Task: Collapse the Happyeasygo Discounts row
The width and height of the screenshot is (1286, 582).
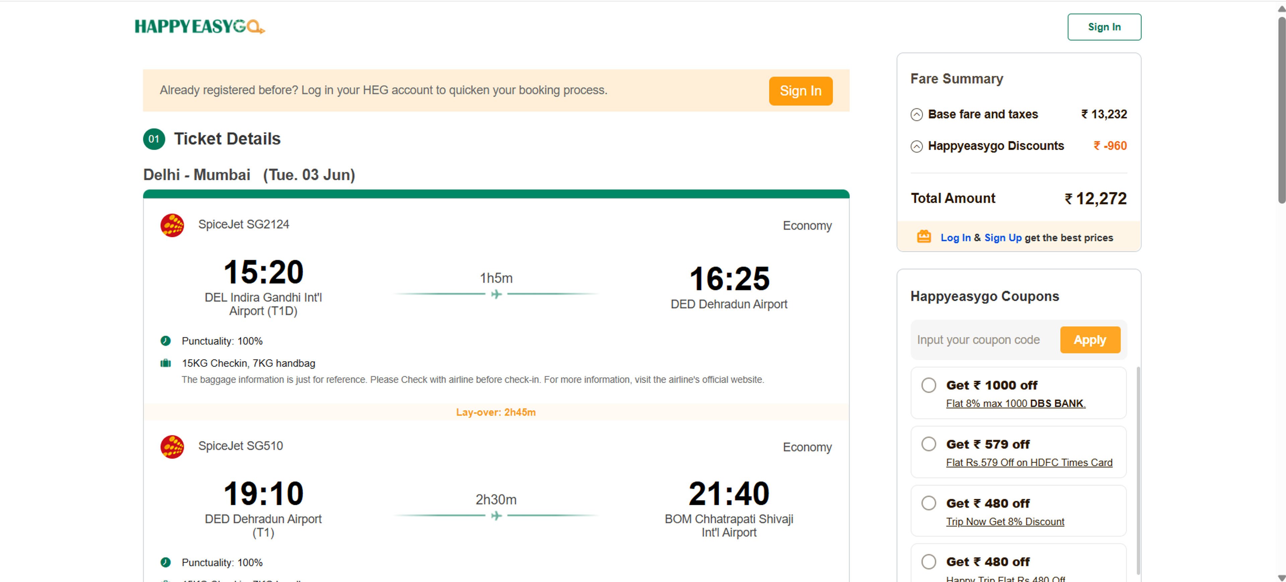Action: 917,146
